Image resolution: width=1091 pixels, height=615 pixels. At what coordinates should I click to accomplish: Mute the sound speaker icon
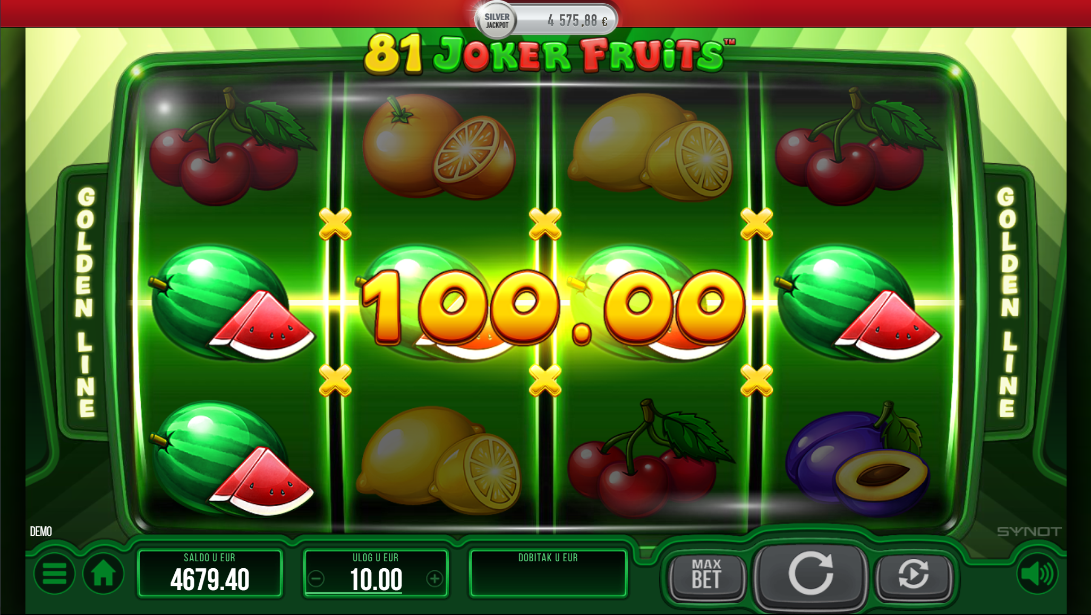click(1037, 574)
